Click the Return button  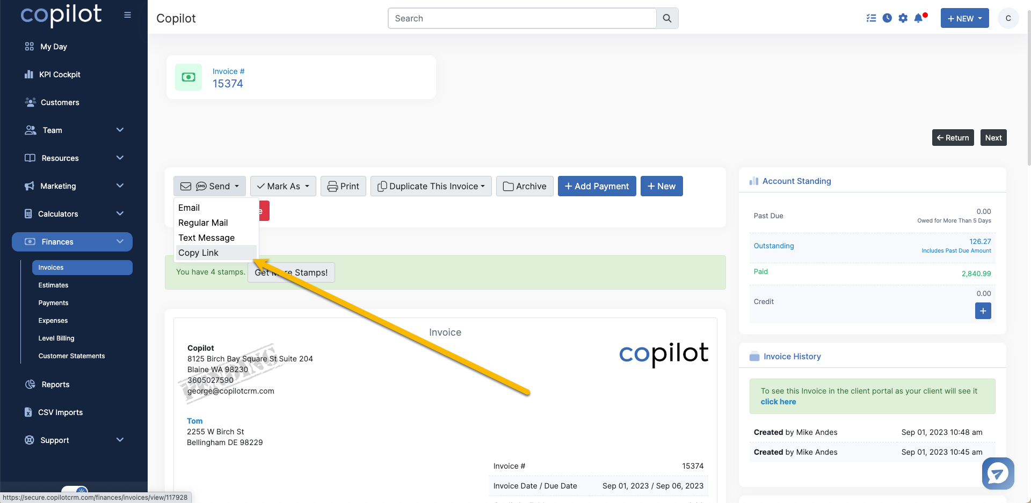(953, 138)
